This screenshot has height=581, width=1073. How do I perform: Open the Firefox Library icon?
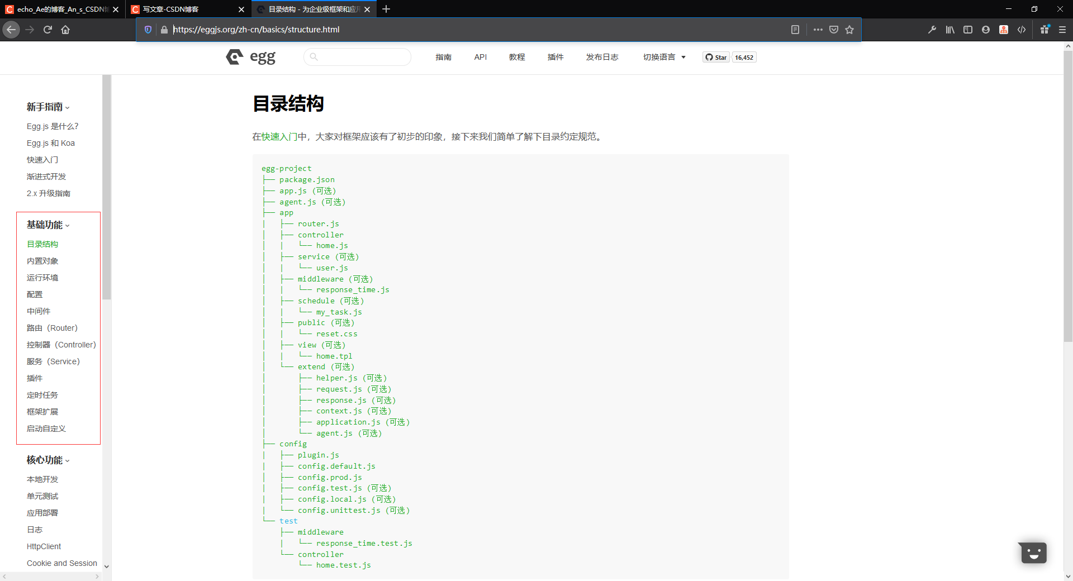(949, 30)
